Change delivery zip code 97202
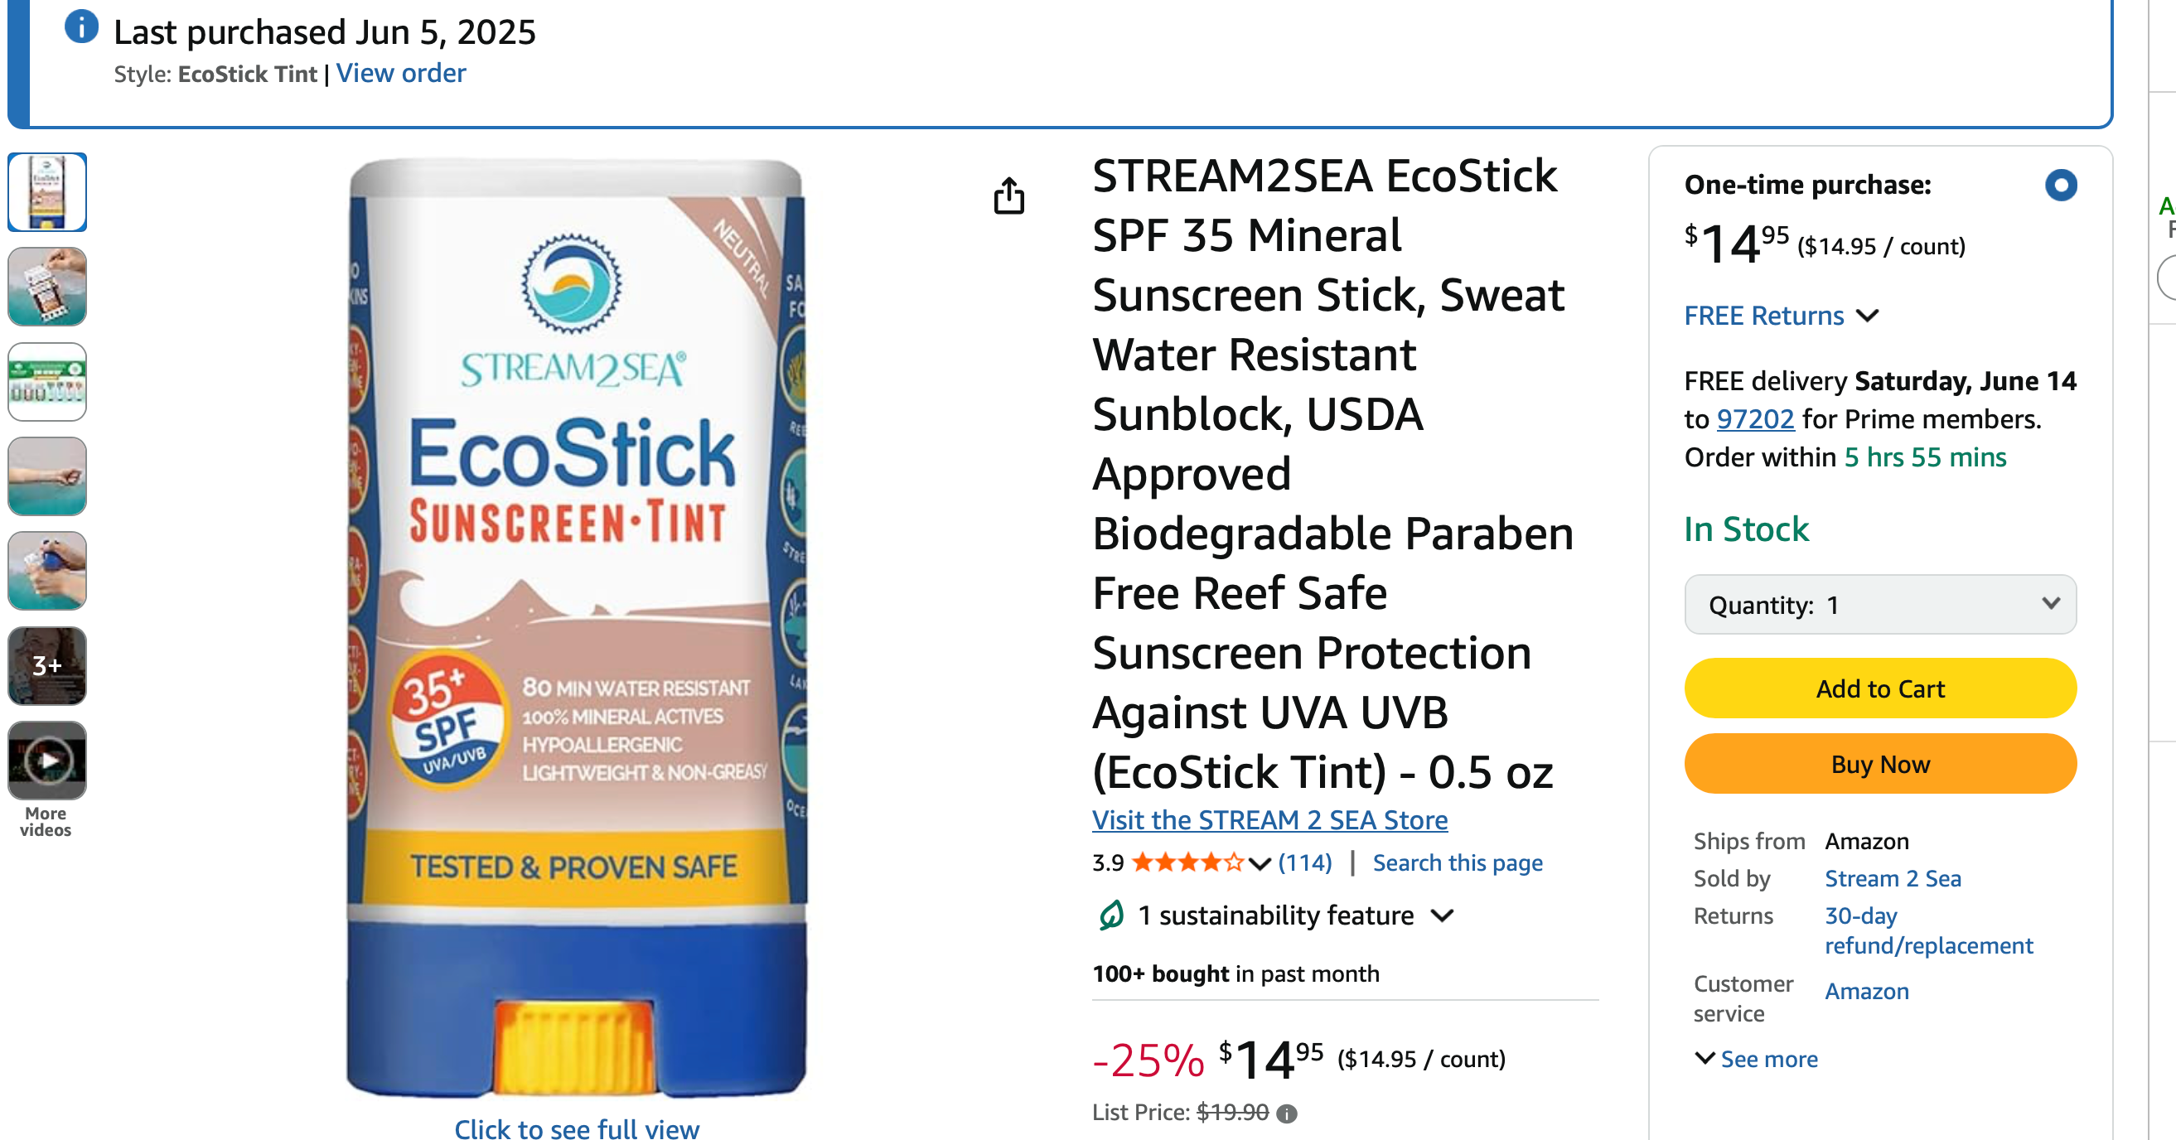Screen dimensions: 2176x1140 point(1754,419)
